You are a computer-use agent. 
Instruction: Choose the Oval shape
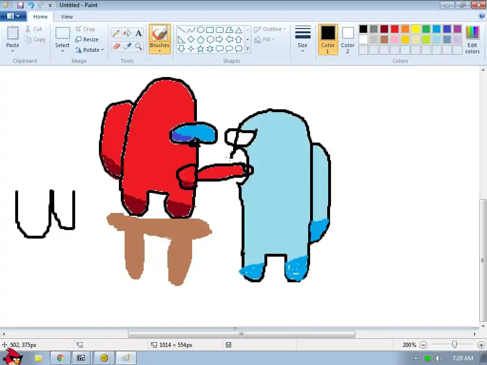click(x=201, y=30)
